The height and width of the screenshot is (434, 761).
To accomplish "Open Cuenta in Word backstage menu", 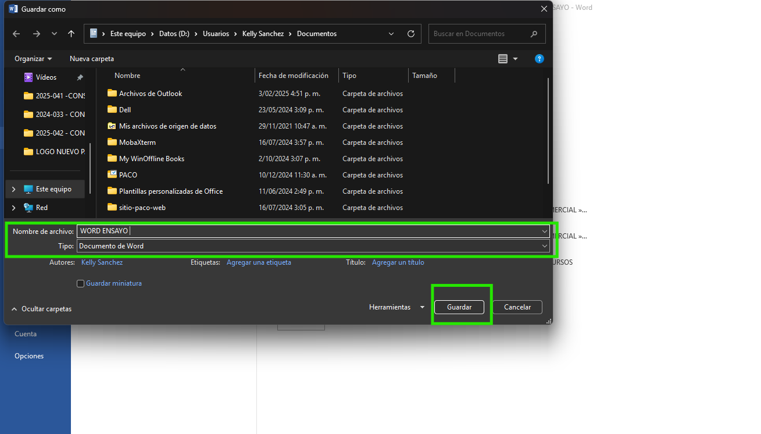I will point(26,334).
